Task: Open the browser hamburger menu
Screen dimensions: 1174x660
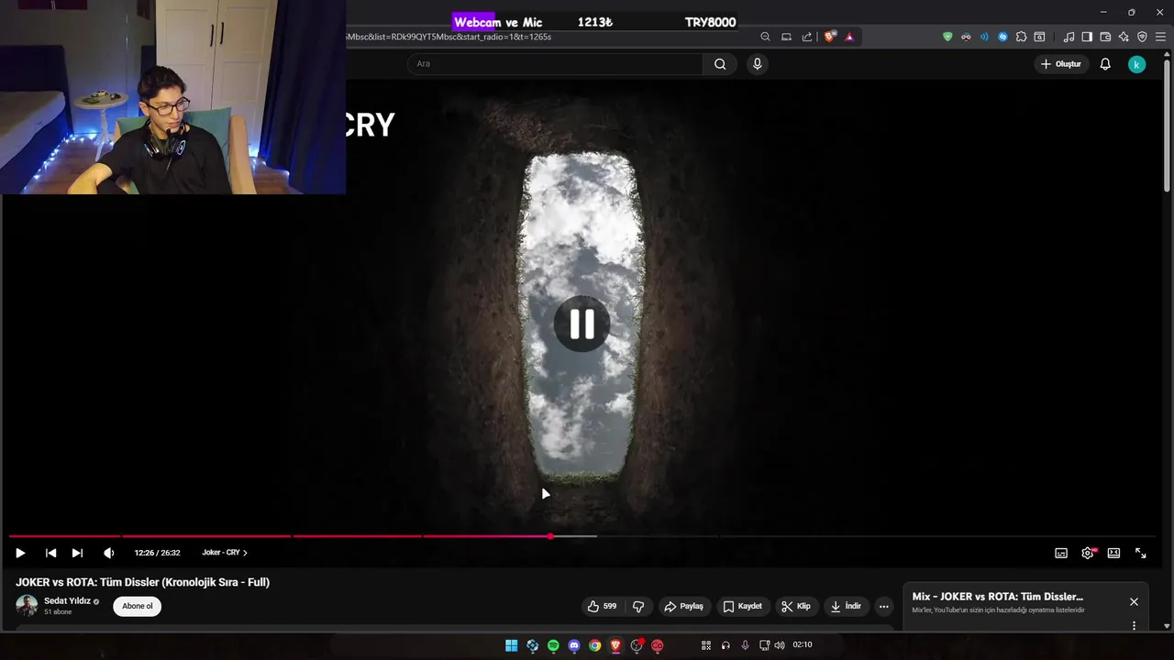Action: click(x=1160, y=37)
